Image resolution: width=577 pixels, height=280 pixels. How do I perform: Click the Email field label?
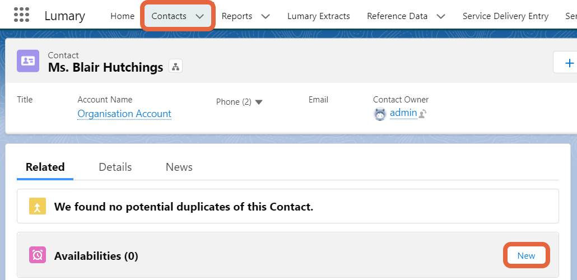pos(318,99)
